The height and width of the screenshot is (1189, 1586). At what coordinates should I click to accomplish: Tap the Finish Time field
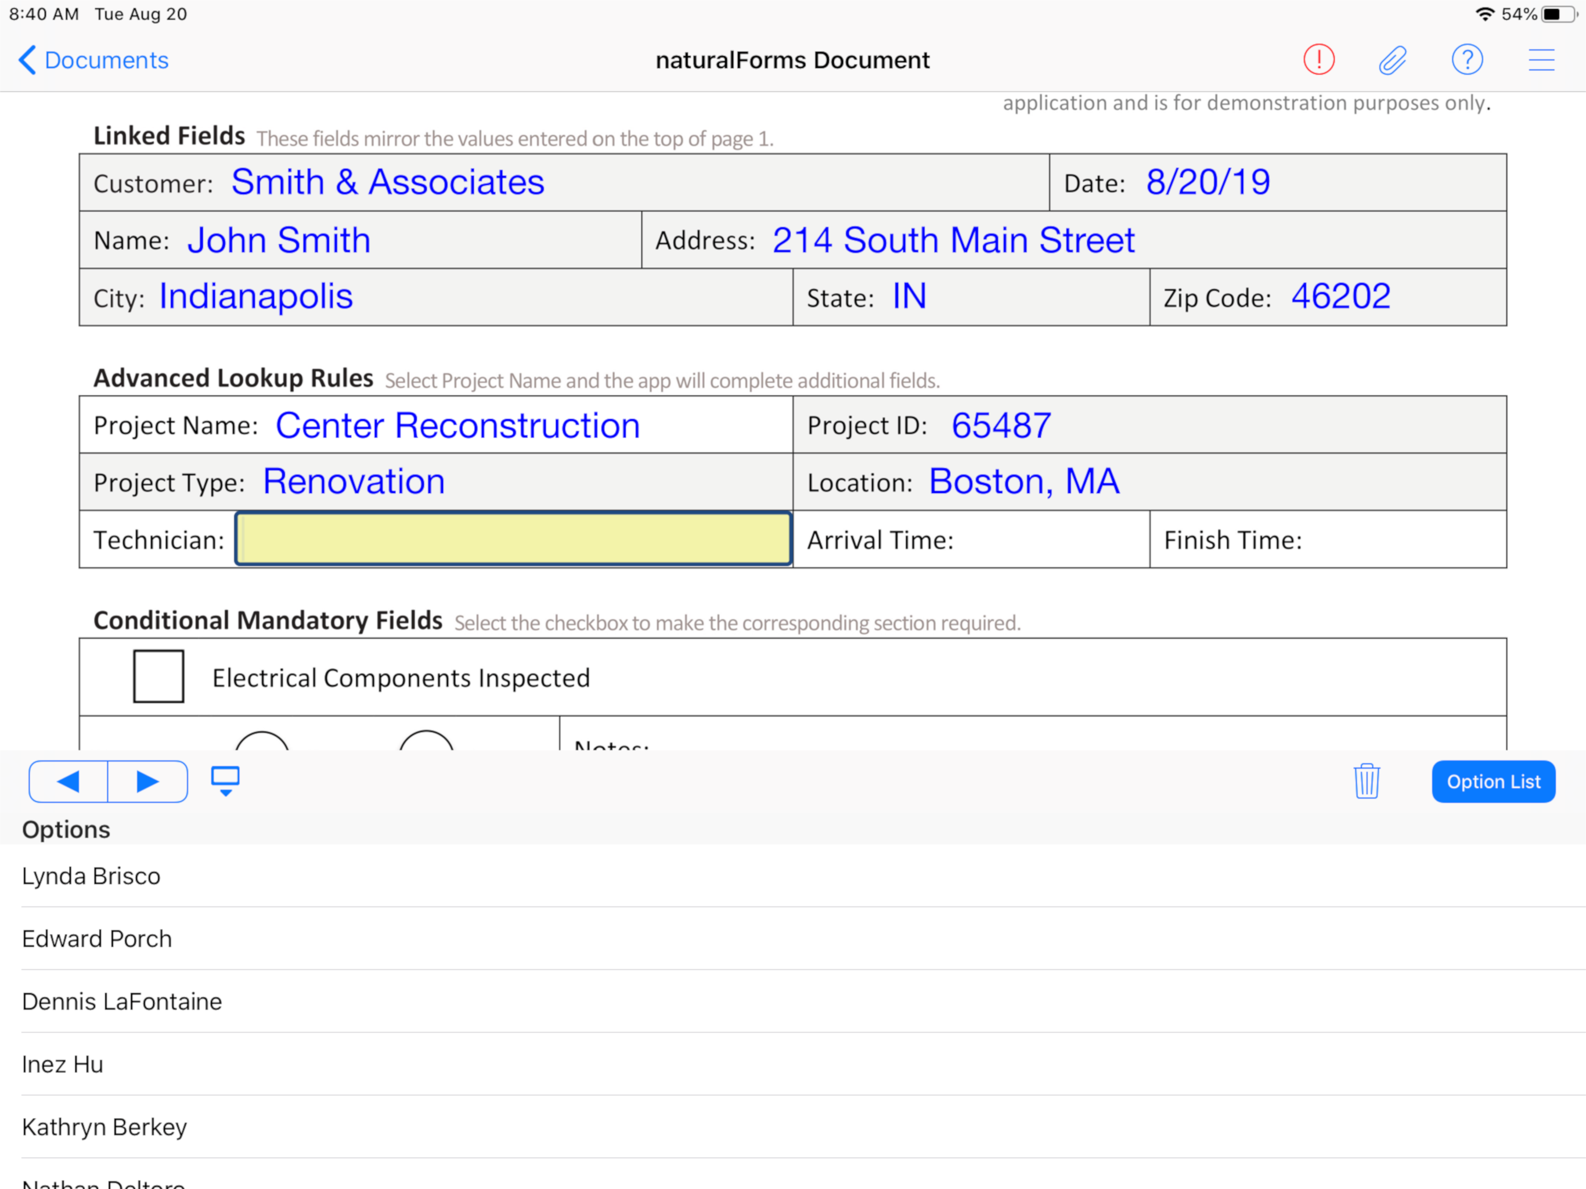click(x=1328, y=539)
